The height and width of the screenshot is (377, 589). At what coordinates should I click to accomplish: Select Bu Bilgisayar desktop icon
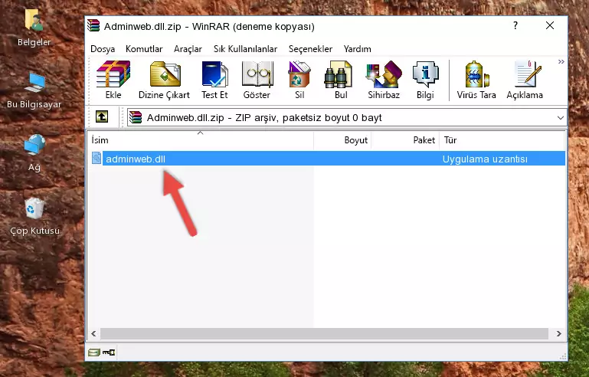(35, 83)
